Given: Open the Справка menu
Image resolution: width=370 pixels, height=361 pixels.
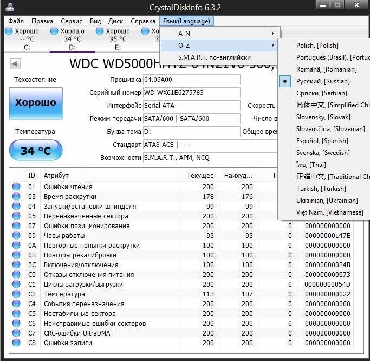Looking at the screenshot, I should 143,21.
